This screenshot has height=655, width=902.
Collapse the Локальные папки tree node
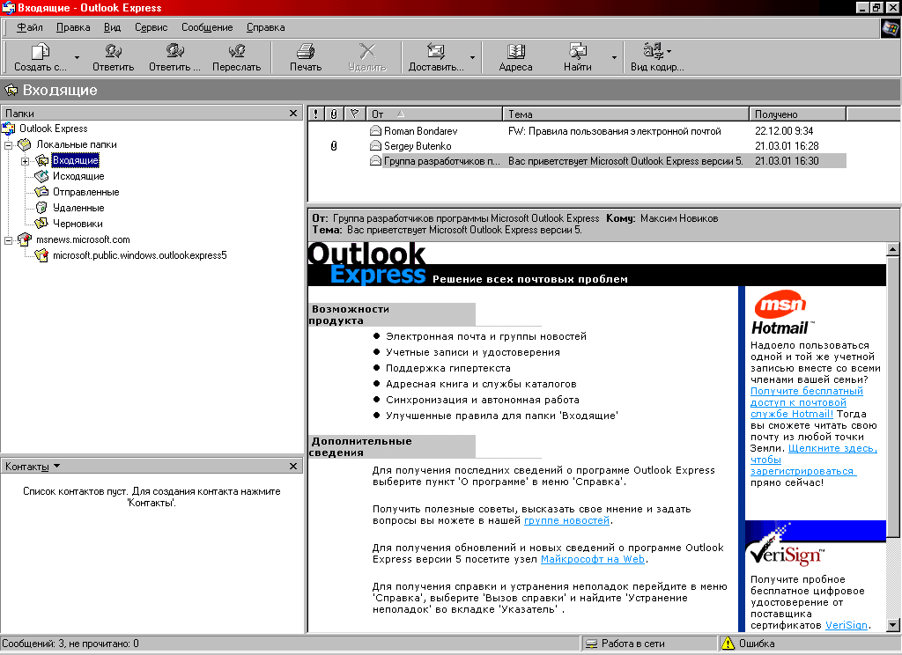[9, 145]
